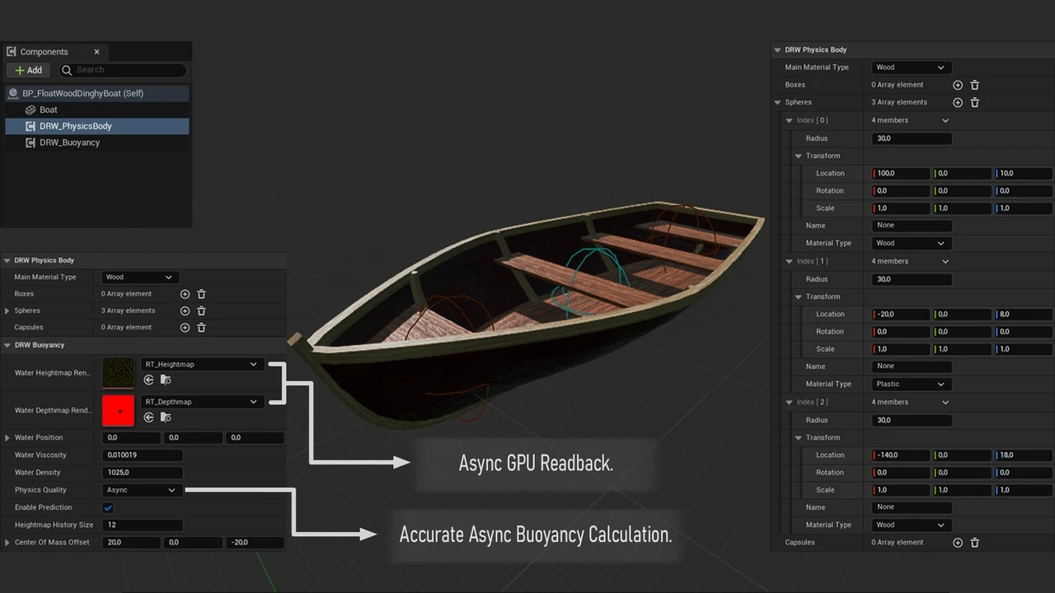The height and width of the screenshot is (593, 1055).
Task: Select the DRW_Buoyancy component
Action: click(x=69, y=142)
